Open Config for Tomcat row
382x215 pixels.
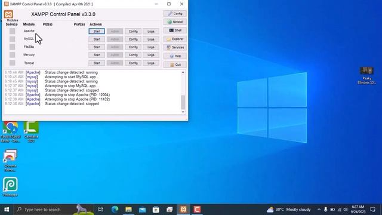[x=133, y=63]
